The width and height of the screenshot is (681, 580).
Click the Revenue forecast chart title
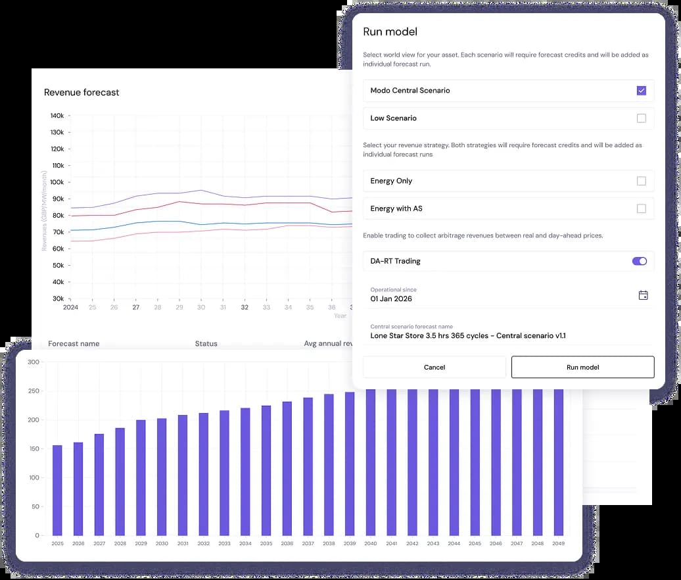click(82, 93)
